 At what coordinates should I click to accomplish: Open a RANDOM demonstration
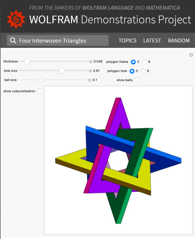(x=179, y=41)
